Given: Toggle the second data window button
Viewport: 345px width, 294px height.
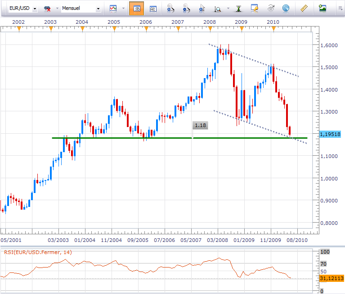Looking at the screenshot, I should [153, 8].
